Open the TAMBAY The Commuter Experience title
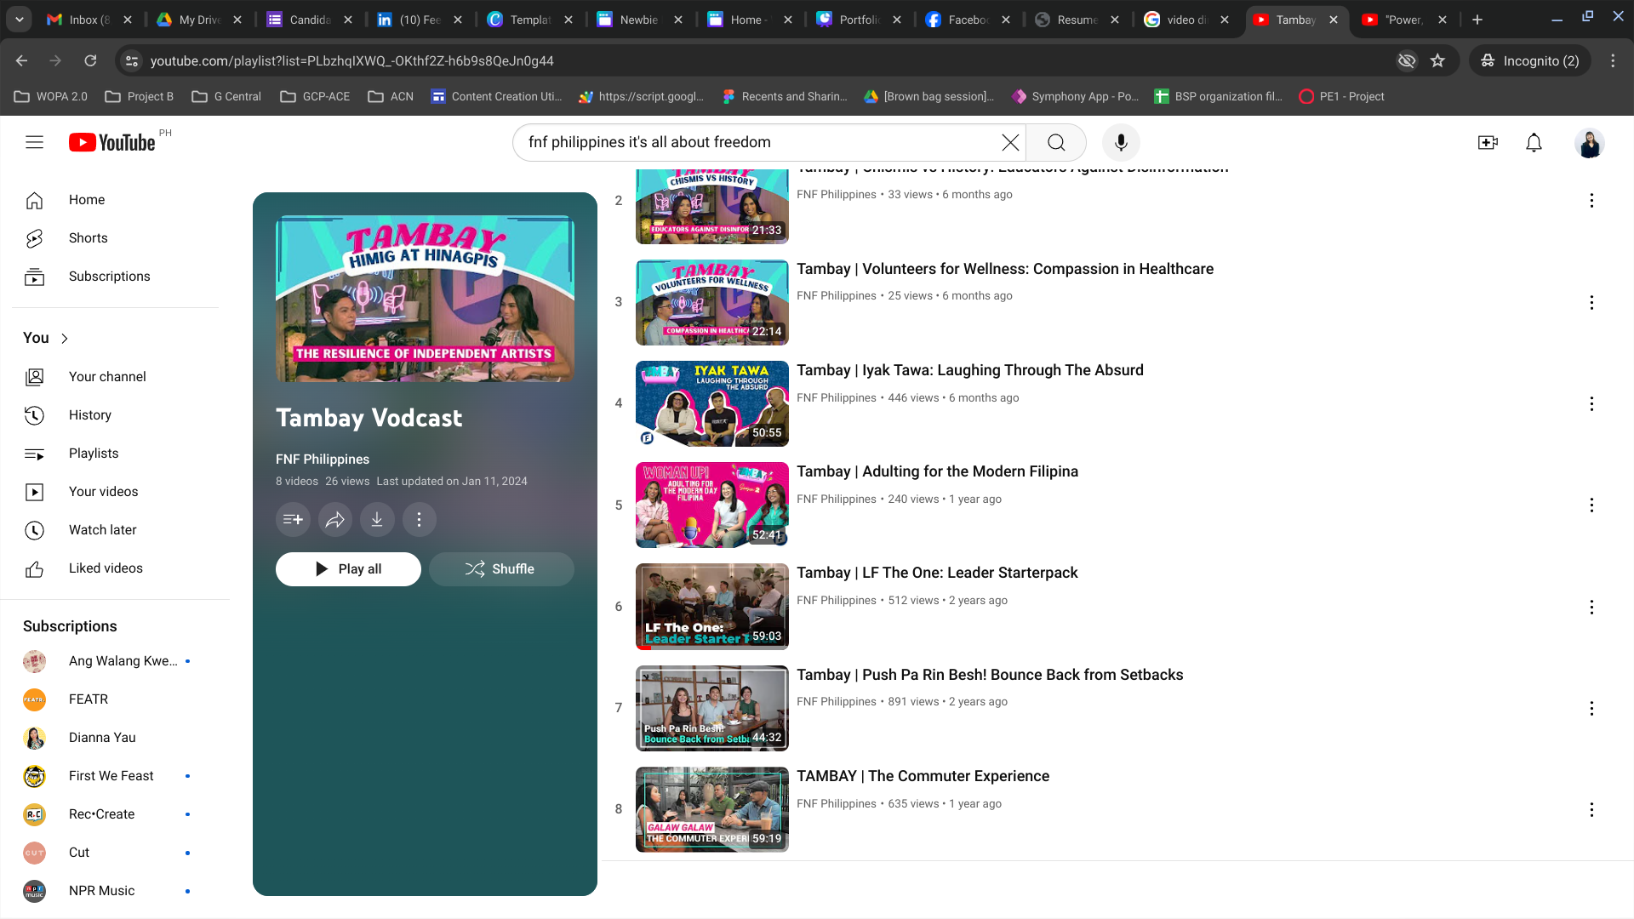Viewport: 1634px width, 919px height. [923, 776]
